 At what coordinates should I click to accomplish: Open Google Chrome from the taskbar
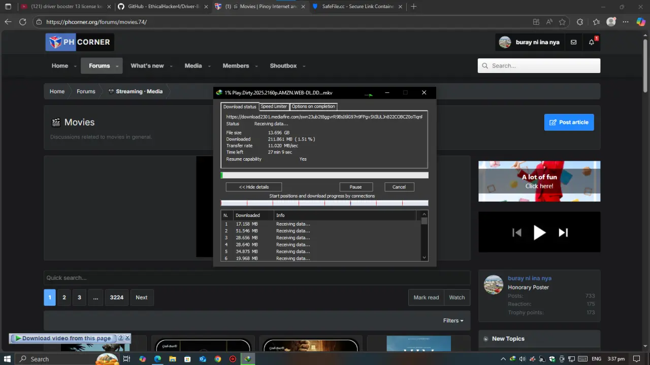click(218, 359)
